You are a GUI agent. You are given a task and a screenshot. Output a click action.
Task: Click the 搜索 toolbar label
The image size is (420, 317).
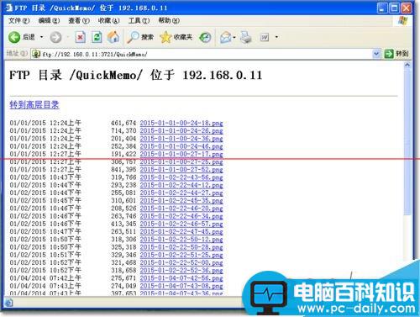click(x=147, y=37)
